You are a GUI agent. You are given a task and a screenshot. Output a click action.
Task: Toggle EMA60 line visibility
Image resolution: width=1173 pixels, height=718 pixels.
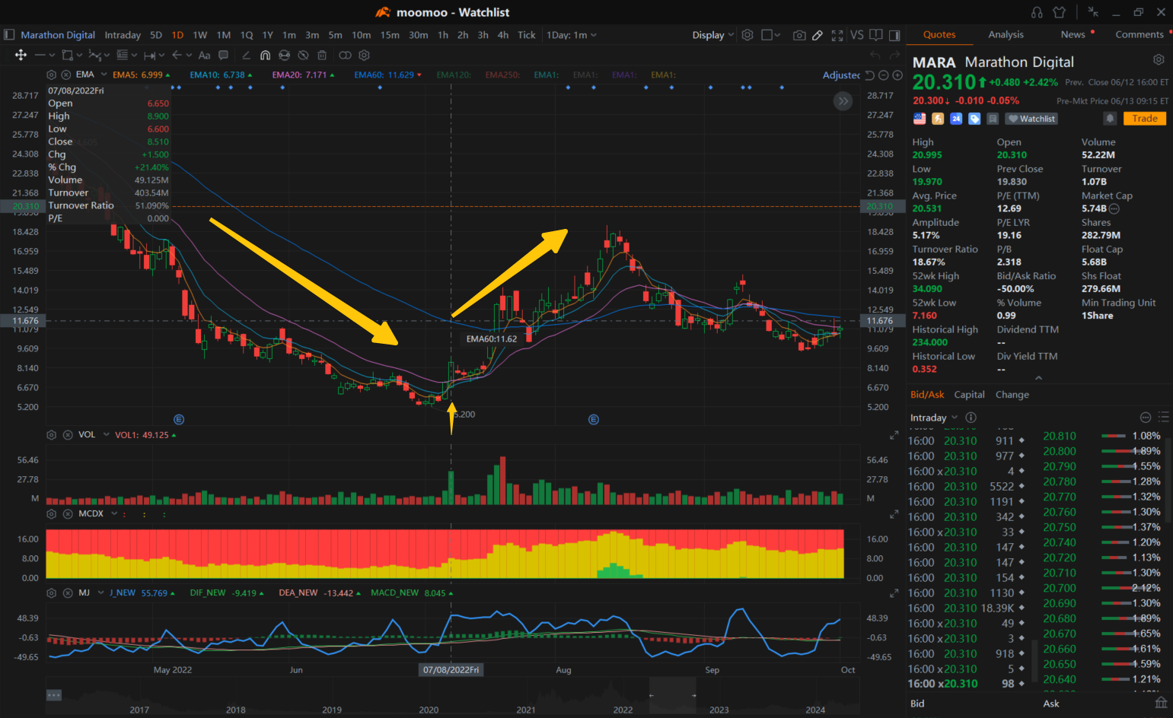(x=387, y=75)
